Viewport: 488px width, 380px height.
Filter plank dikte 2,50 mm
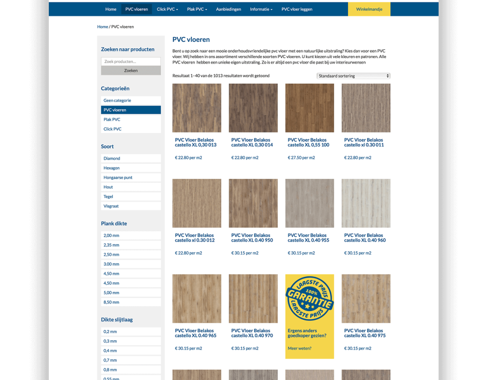[131, 255]
